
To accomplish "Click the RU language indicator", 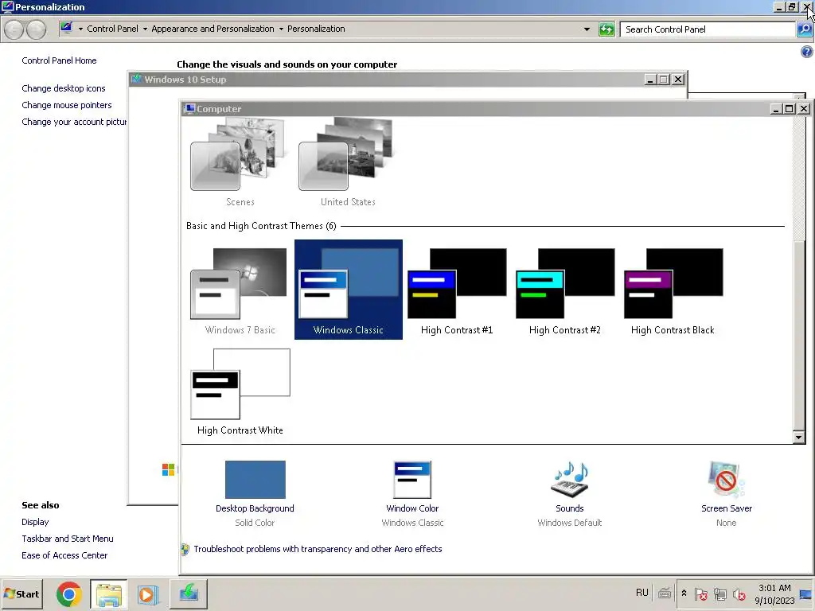I will (642, 593).
